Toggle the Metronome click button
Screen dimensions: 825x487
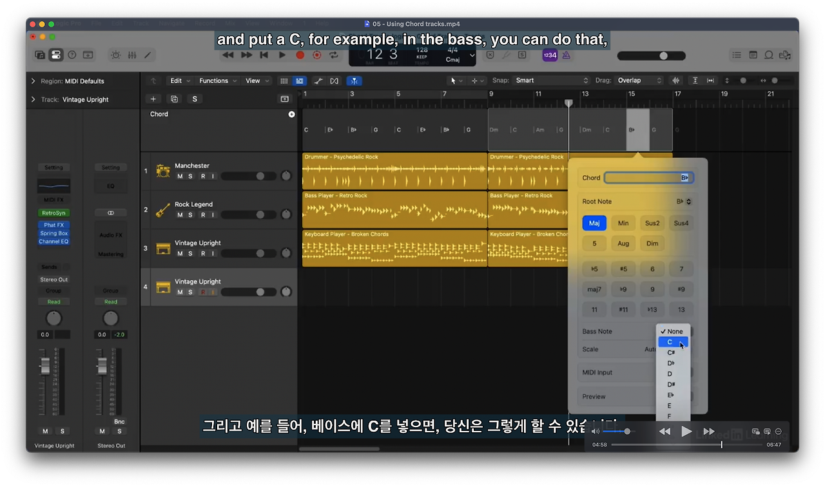pyautogui.click(x=566, y=55)
